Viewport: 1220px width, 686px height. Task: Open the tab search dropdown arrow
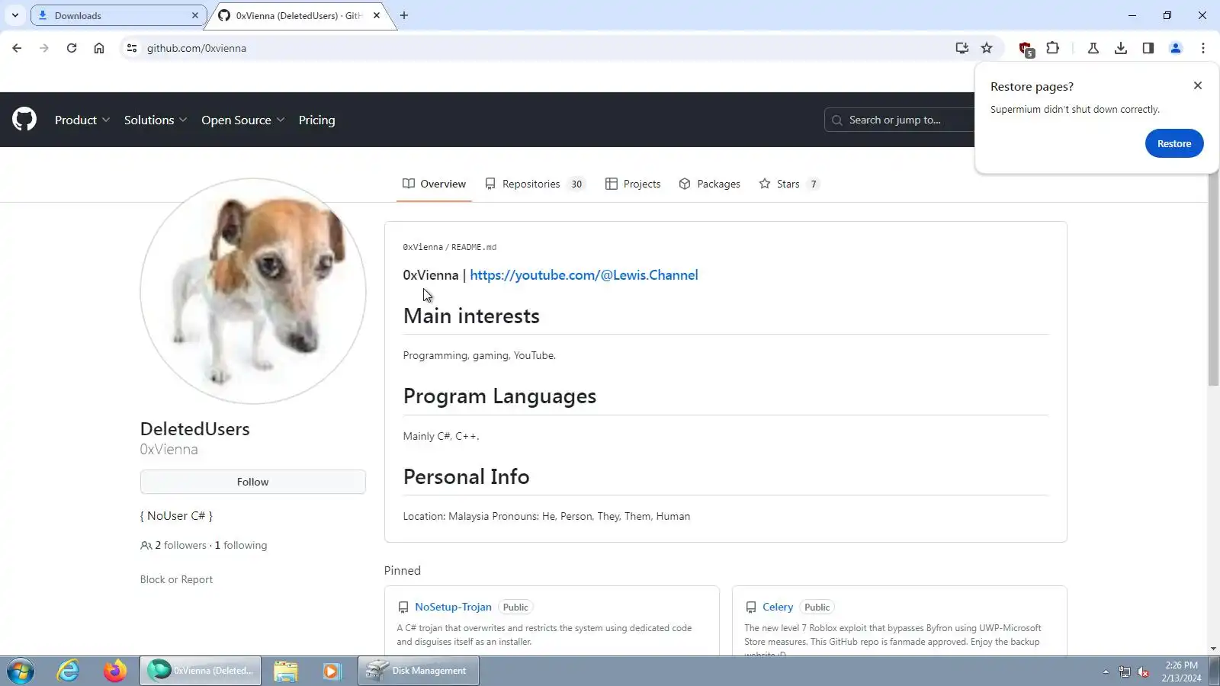click(x=14, y=15)
